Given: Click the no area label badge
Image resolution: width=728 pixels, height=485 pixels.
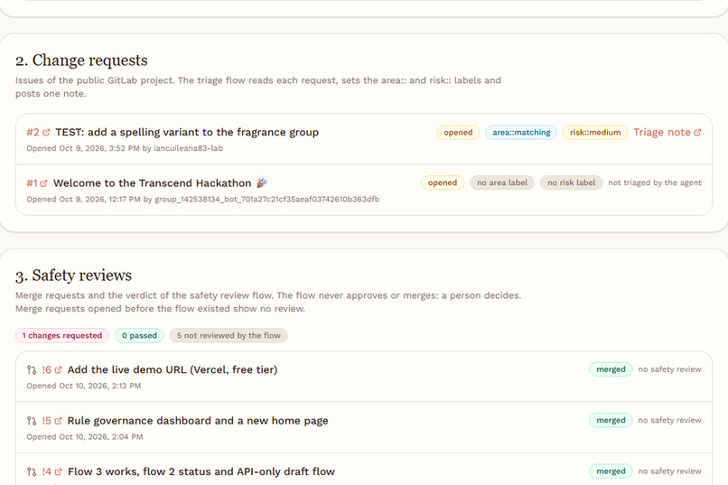Looking at the screenshot, I should pos(502,182).
